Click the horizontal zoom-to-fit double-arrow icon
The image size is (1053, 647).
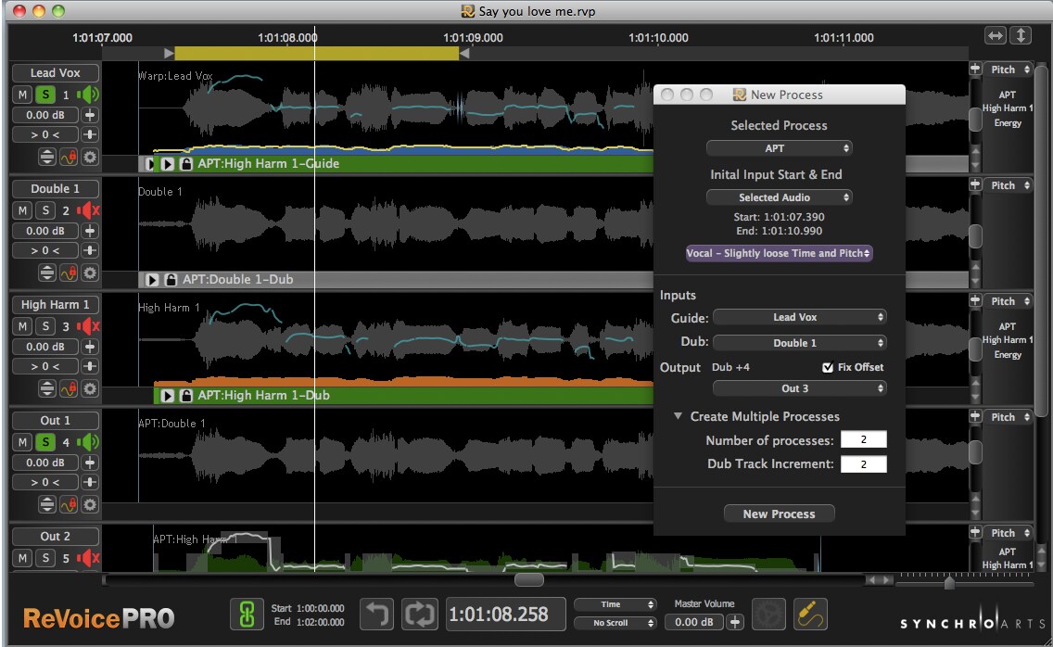click(996, 35)
